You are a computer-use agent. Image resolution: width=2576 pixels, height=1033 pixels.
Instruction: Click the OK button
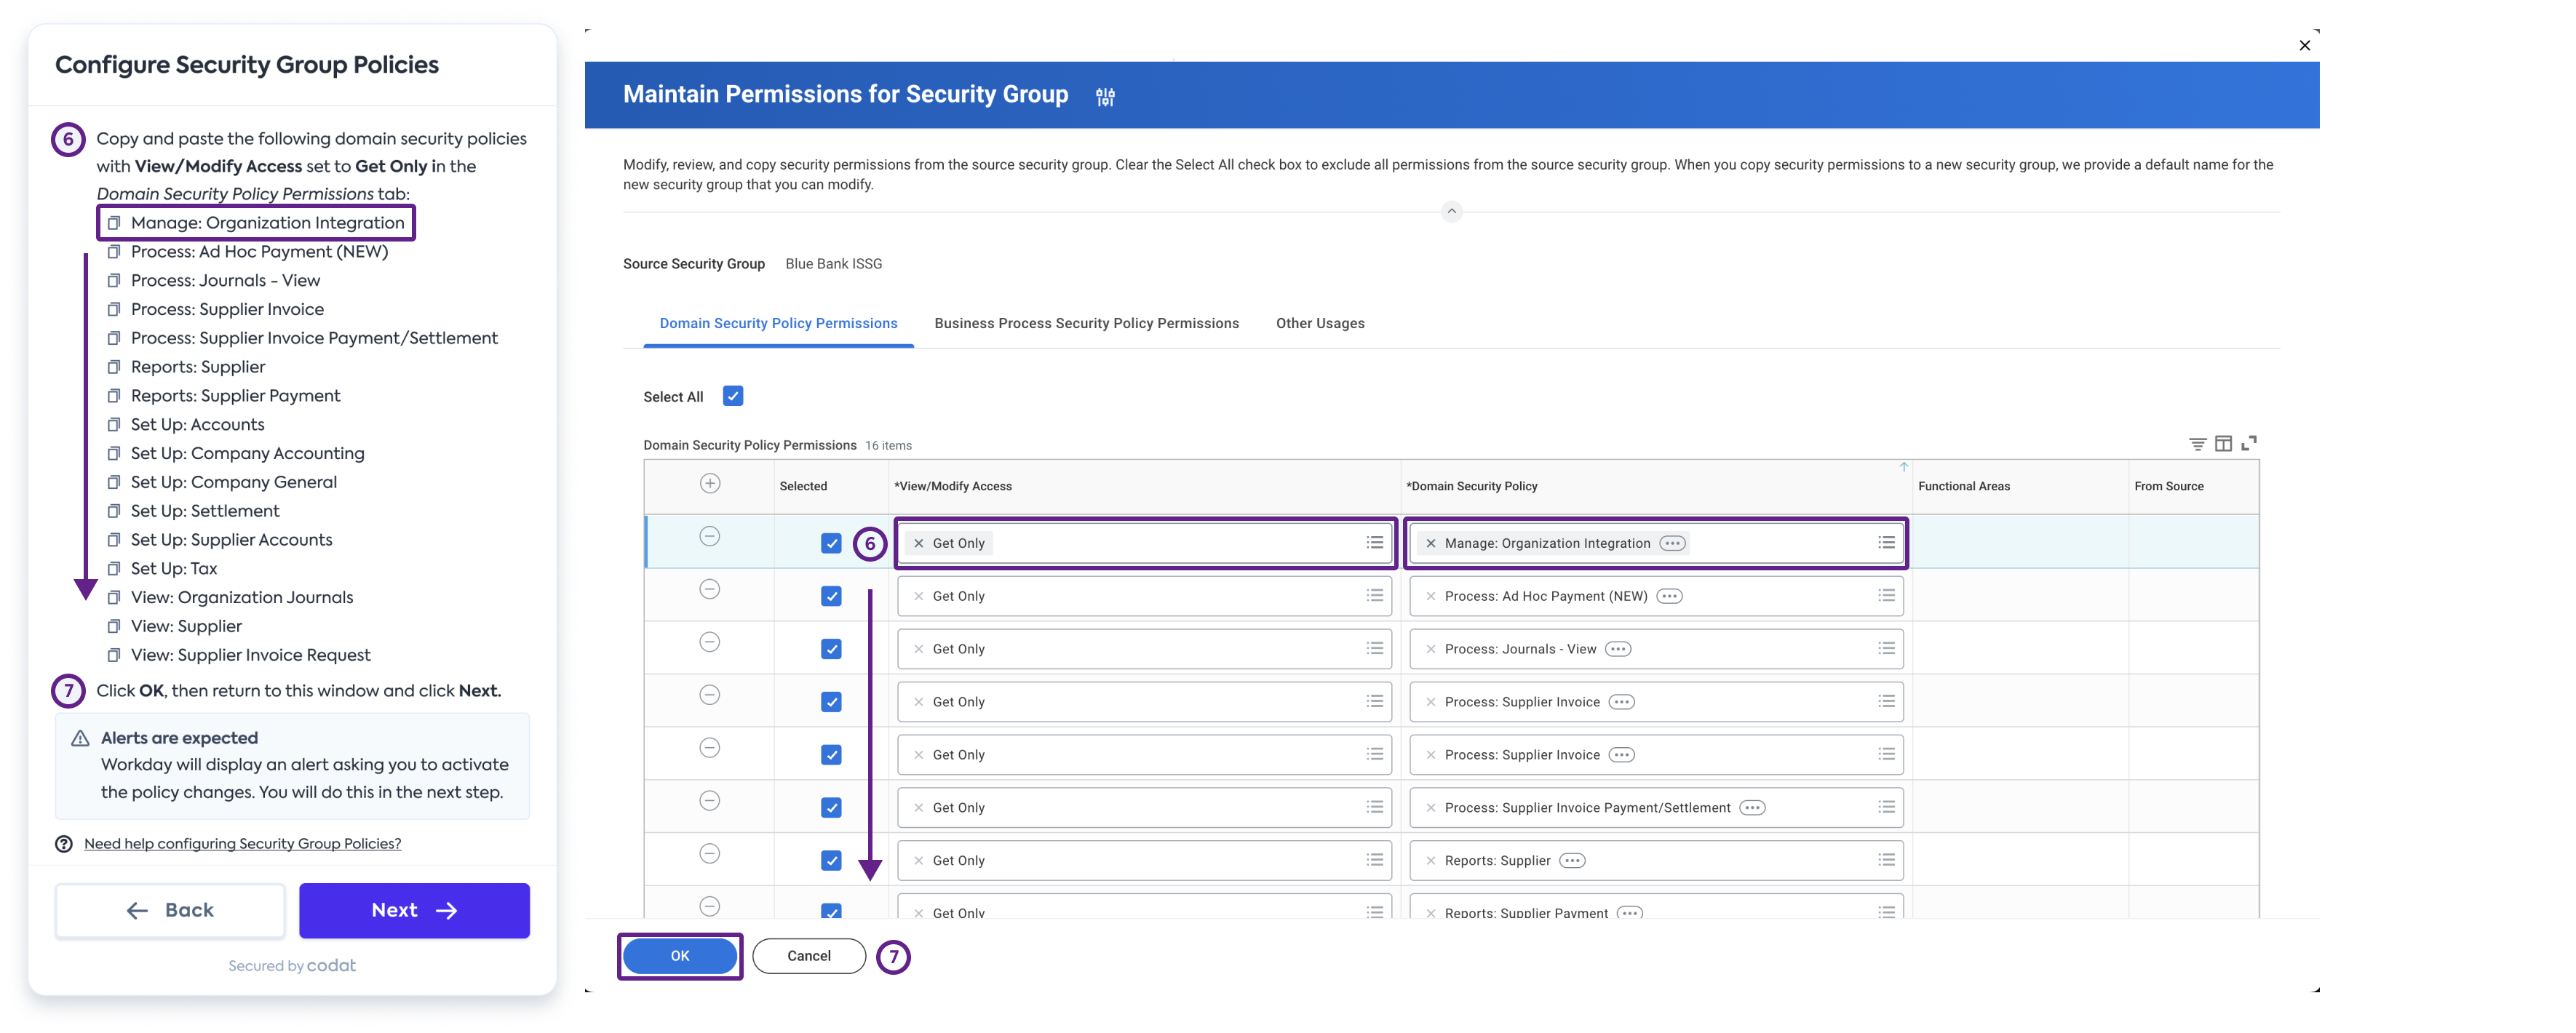[680, 955]
